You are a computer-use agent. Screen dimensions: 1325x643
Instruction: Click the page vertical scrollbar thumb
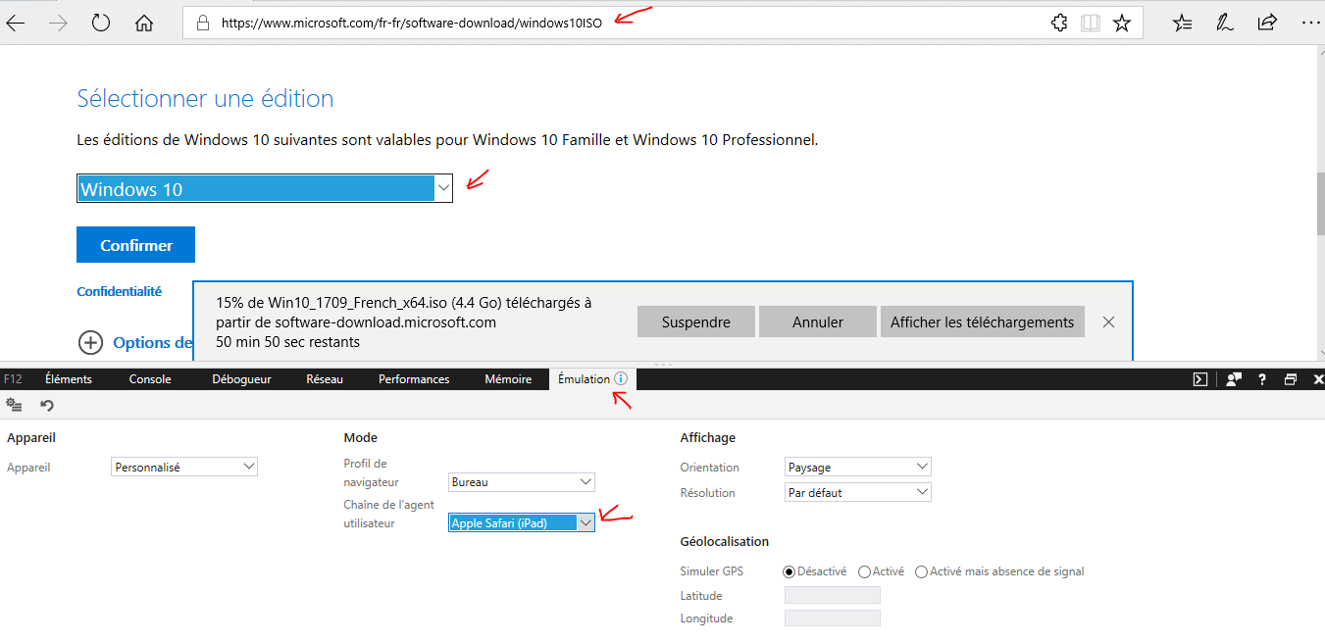pos(1320,205)
